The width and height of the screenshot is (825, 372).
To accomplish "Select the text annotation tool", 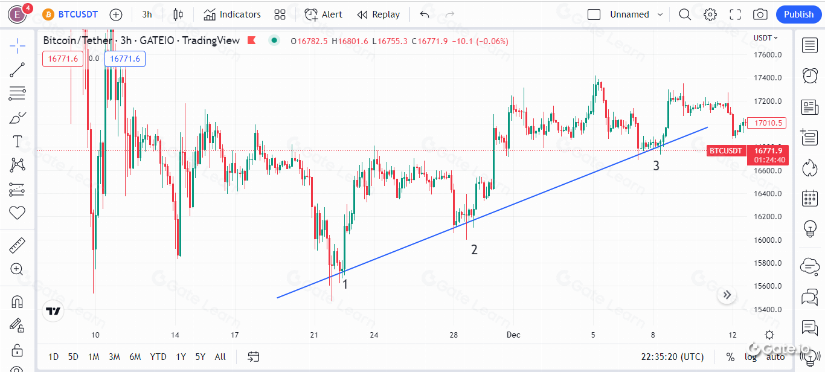I will pos(18,141).
